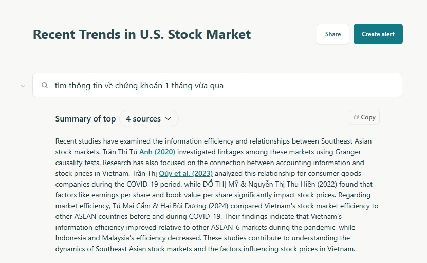Screen dimensions: 427x263
Task: Copy the summary text
Action: click(x=364, y=117)
